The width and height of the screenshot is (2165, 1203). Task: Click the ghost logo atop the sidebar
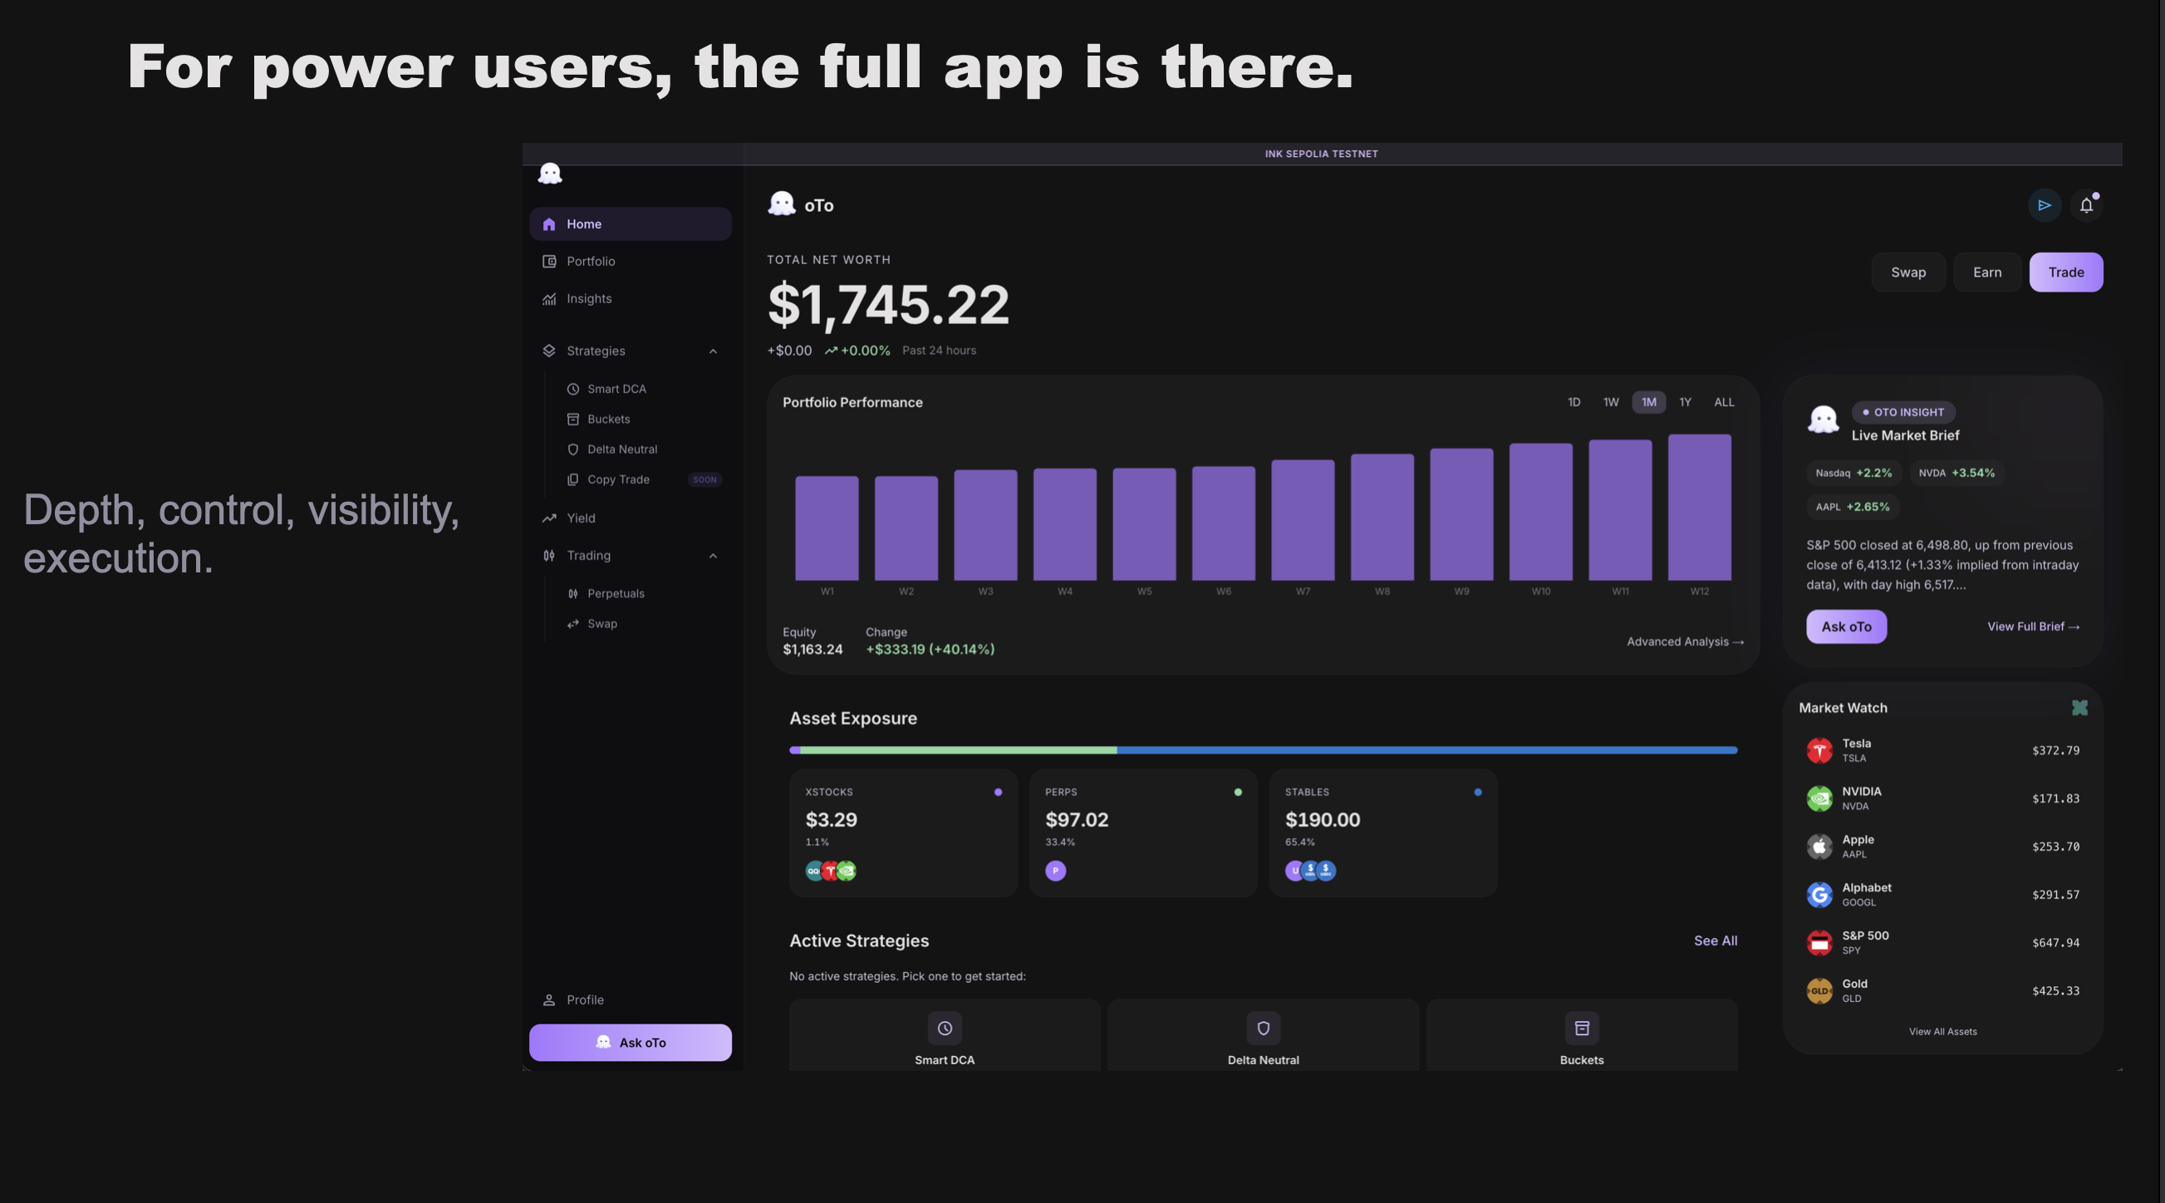click(550, 174)
